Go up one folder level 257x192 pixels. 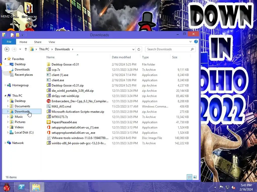(x=26, y=49)
